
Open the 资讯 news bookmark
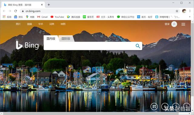tap(18, 17)
